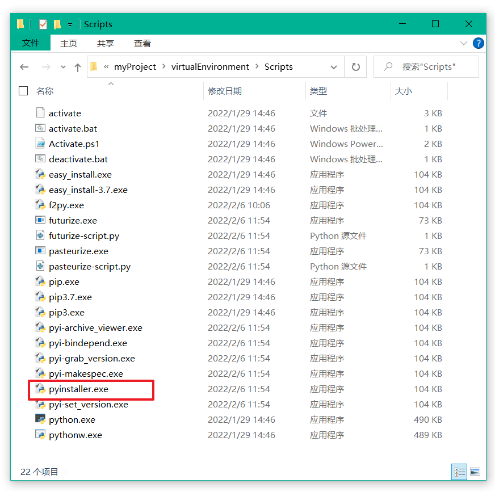This screenshot has height=492, width=495.
Task: Expand subfolders arrow after virtualEnvironment
Action: tap(257, 66)
